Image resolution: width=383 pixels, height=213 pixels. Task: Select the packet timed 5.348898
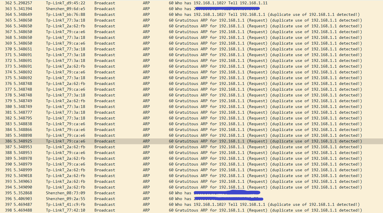(191, 135)
